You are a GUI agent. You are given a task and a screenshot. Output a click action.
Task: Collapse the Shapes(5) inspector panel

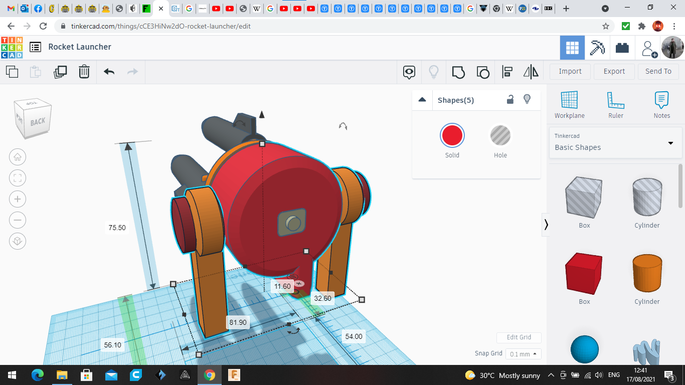(422, 100)
